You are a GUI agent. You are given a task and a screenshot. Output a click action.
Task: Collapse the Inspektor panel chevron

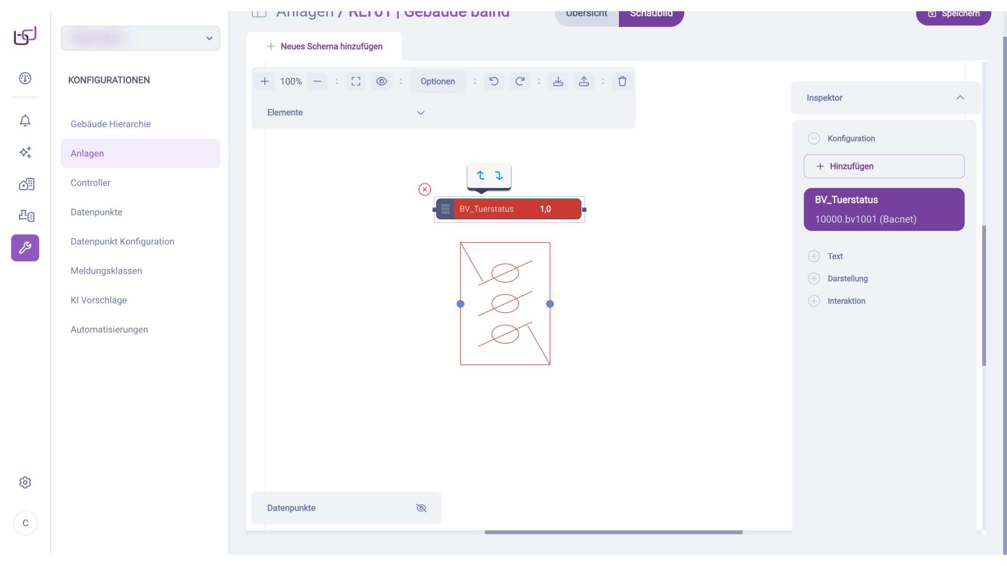pos(960,97)
